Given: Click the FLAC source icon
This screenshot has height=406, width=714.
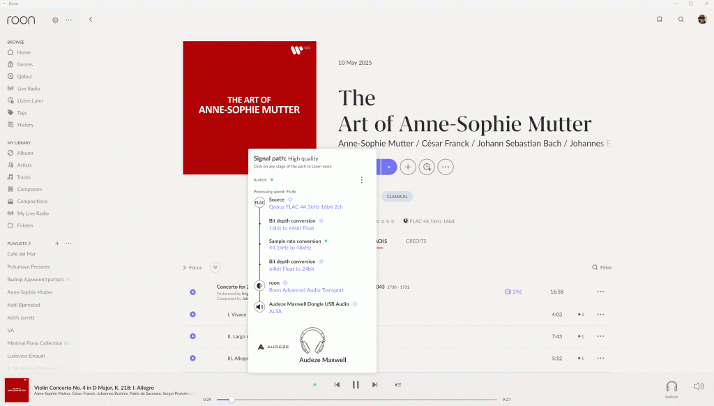Looking at the screenshot, I should click(259, 202).
